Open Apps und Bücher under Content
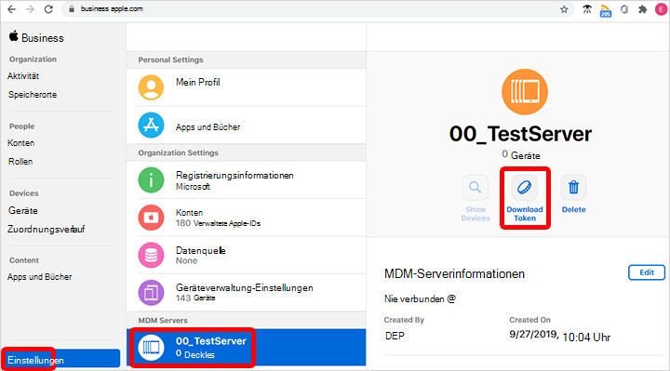Viewport: 670px width, 371px height. 40,277
